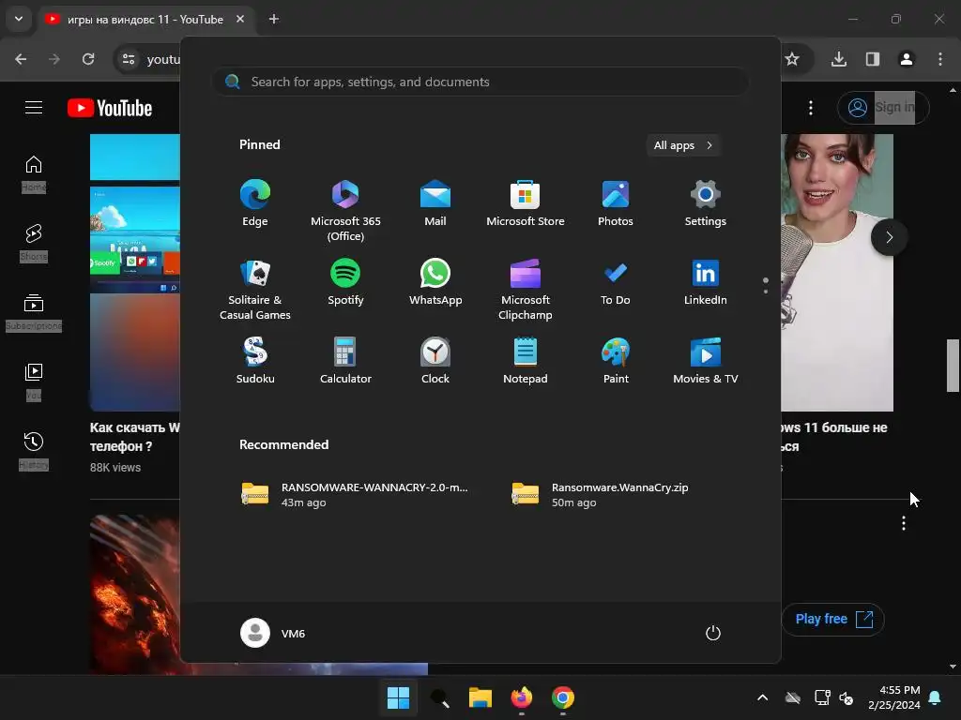Open clock and date in taskbar

894,697
